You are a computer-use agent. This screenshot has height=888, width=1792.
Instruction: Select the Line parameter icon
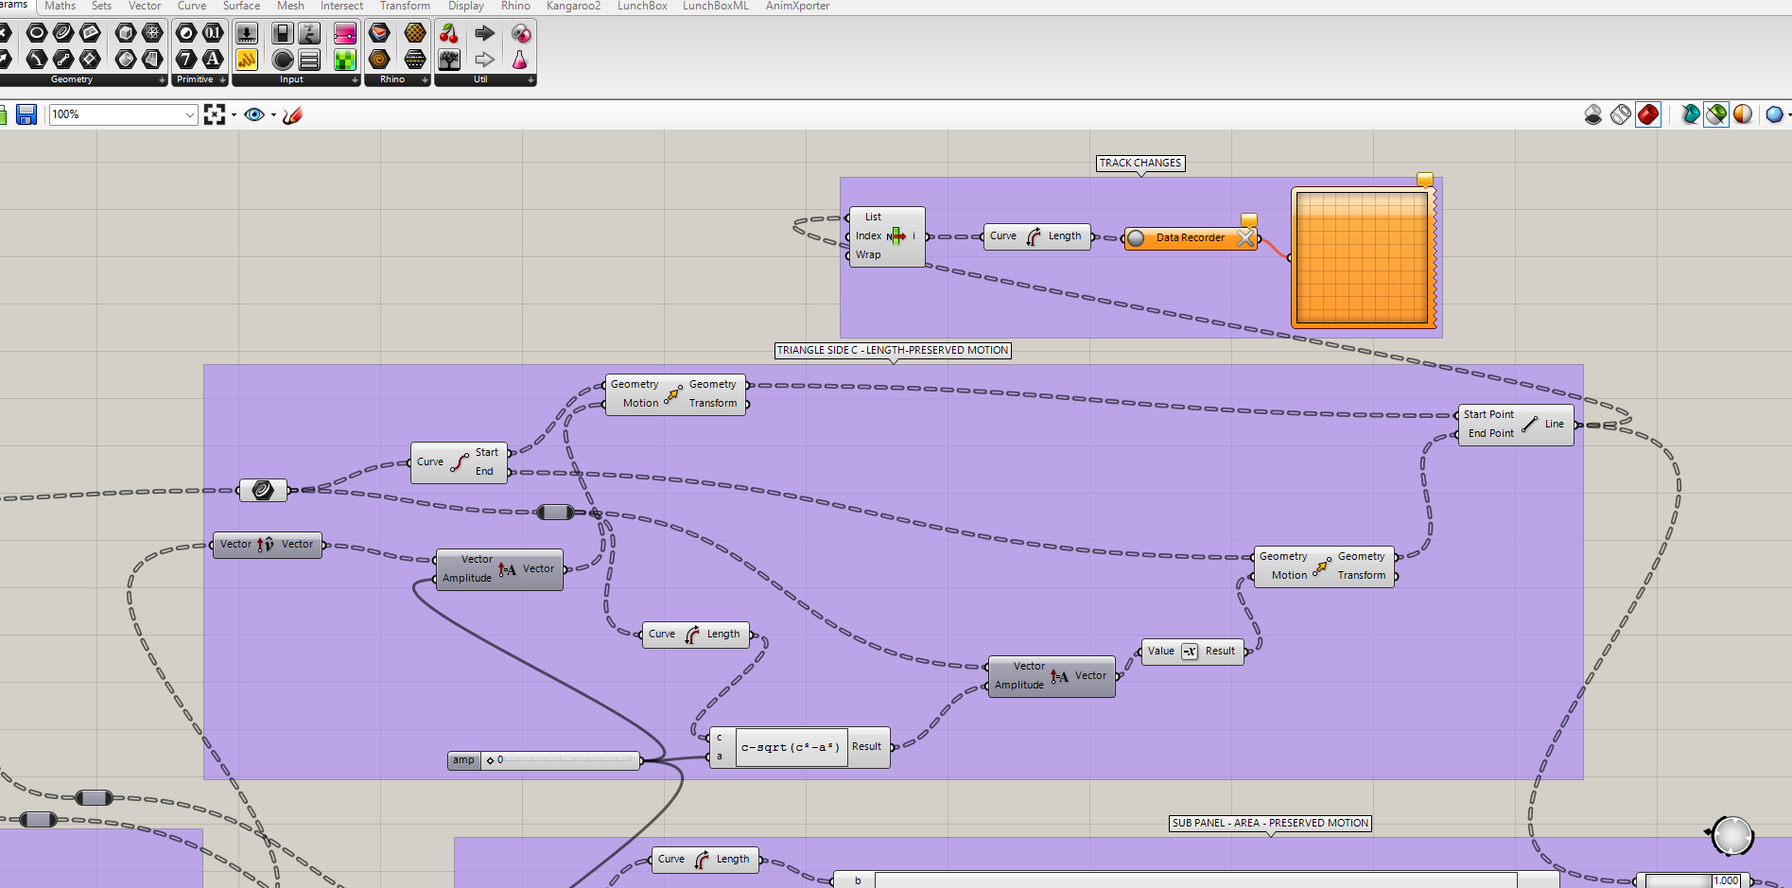(x=63, y=60)
